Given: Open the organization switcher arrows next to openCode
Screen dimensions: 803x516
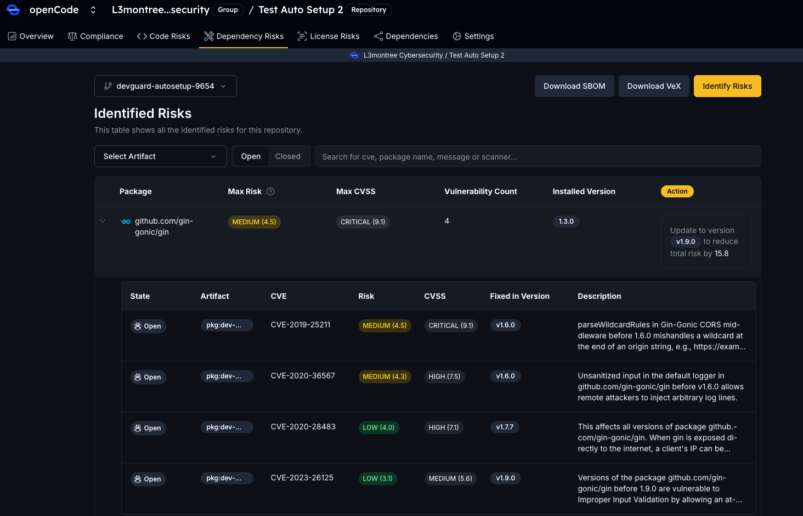Looking at the screenshot, I should [x=93, y=10].
